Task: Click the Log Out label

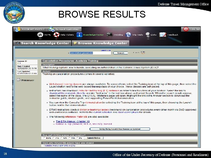Action: pyautogui.click(x=195, y=29)
